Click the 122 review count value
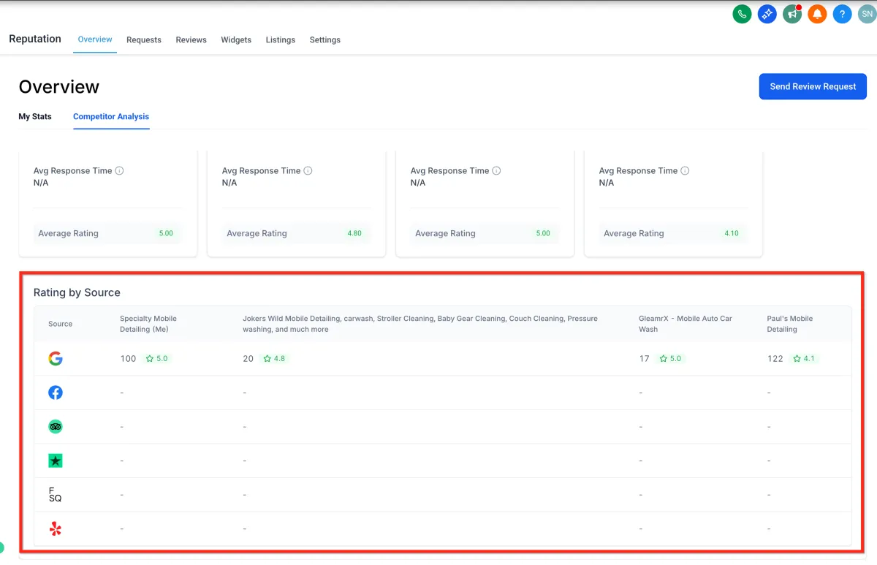Screen dimensions: 877x565 (x=775, y=359)
